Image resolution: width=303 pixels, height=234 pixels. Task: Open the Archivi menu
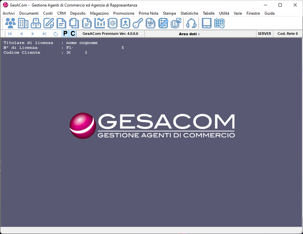[x=9, y=13]
